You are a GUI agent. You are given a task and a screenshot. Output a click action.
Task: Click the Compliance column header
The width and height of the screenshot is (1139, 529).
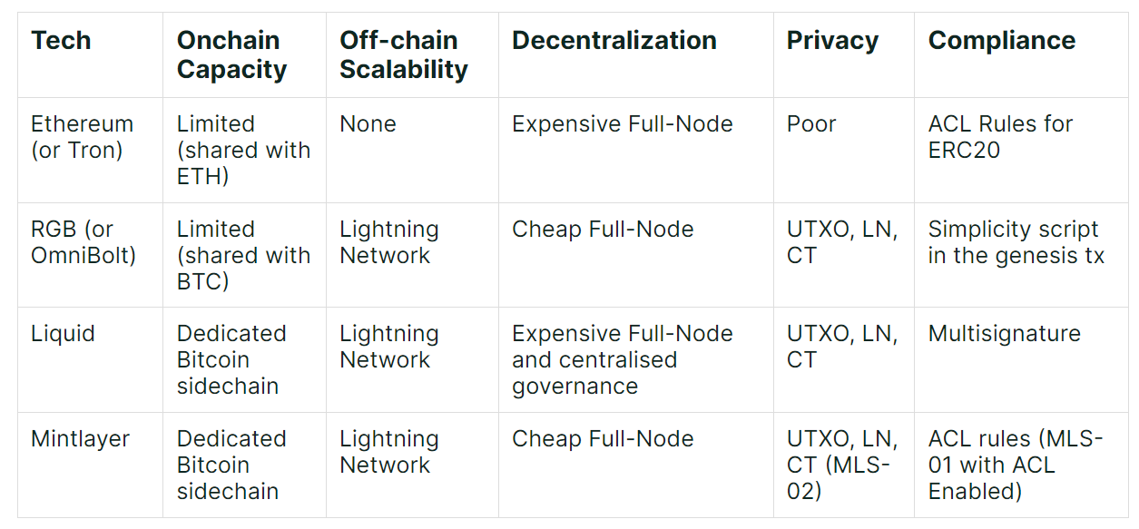(1002, 41)
